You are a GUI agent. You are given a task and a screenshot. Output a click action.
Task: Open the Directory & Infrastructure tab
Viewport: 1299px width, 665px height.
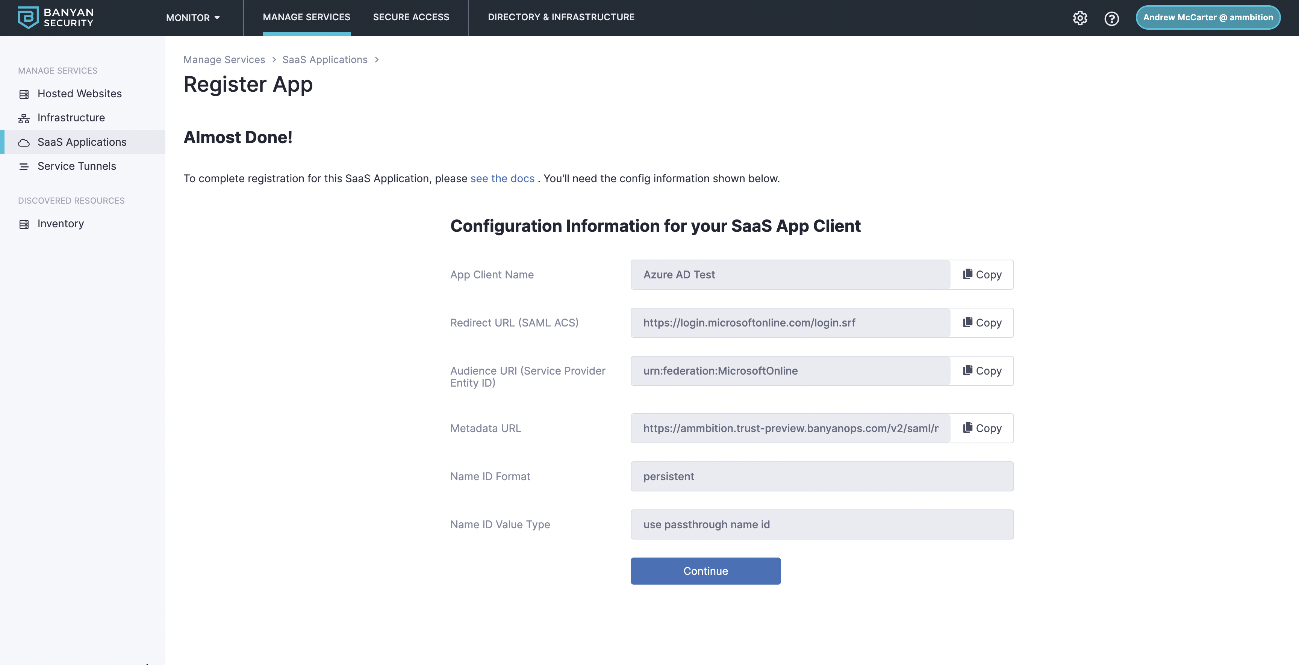(x=561, y=17)
